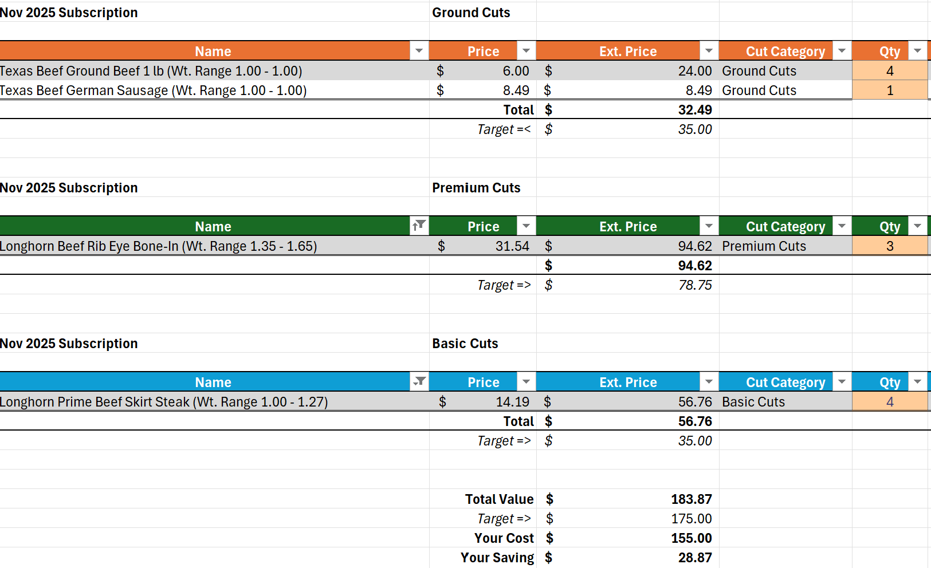Expand Ext. Price filter in green header
The height and width of the screenshot is (568, 931).
click(x=709, y=226)
